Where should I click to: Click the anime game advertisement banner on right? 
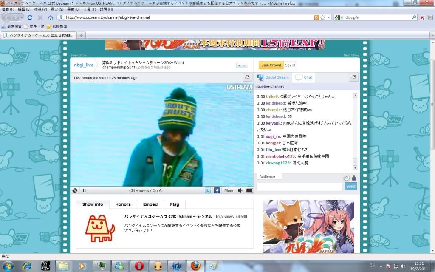[308, 227]
